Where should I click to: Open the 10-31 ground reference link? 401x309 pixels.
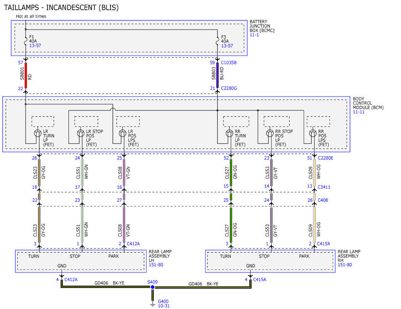(x=164, y=306)
